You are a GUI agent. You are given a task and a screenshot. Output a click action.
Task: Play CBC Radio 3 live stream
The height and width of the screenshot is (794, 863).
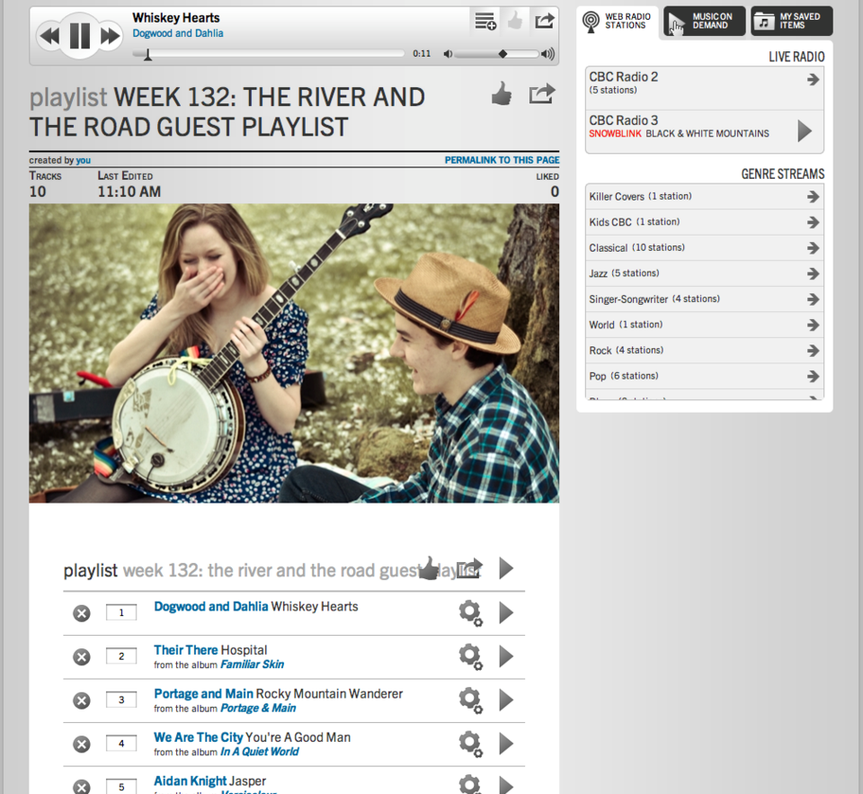804,131
